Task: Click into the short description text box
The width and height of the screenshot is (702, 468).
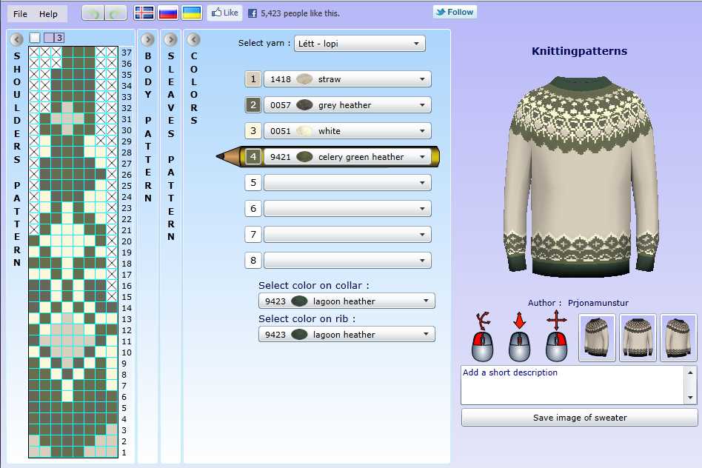Action: (x=574, y=385)
